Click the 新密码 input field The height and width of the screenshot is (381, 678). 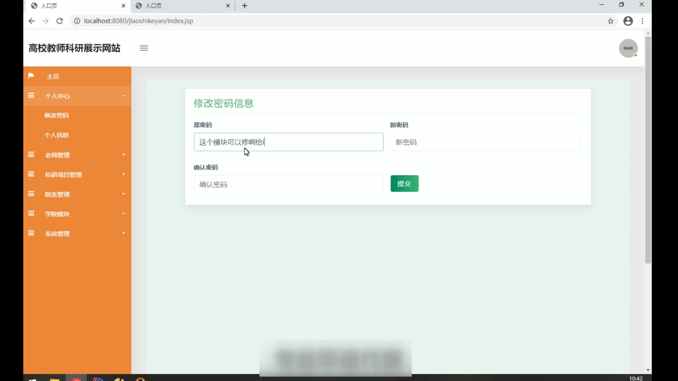pyautogui.click(x=484, y=142)
